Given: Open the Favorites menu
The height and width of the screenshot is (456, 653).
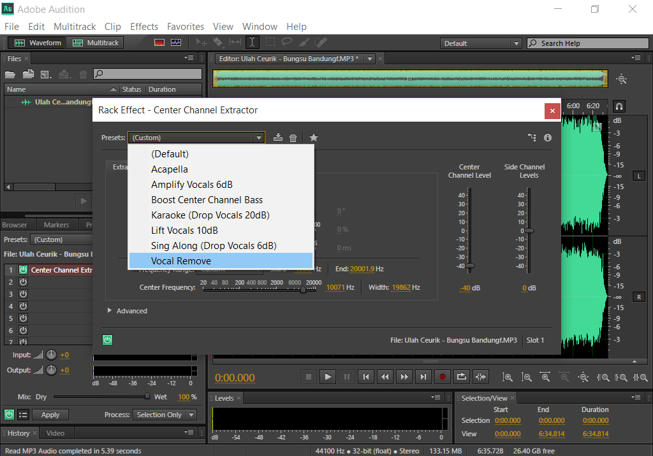Looking at the screenshot, I should click(x=186, y=27).
